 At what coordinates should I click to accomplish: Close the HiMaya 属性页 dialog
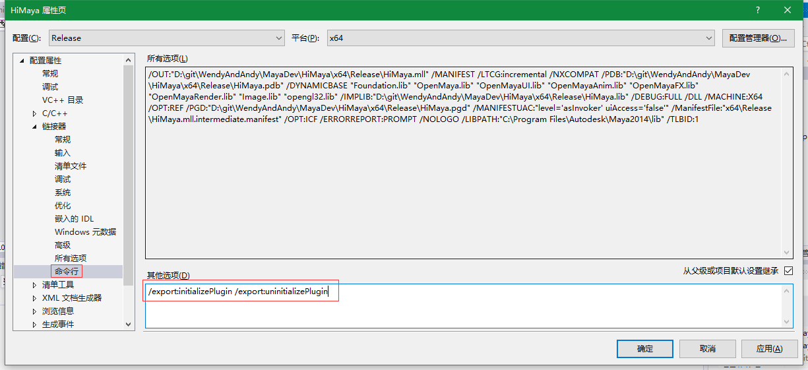(788, 10)
